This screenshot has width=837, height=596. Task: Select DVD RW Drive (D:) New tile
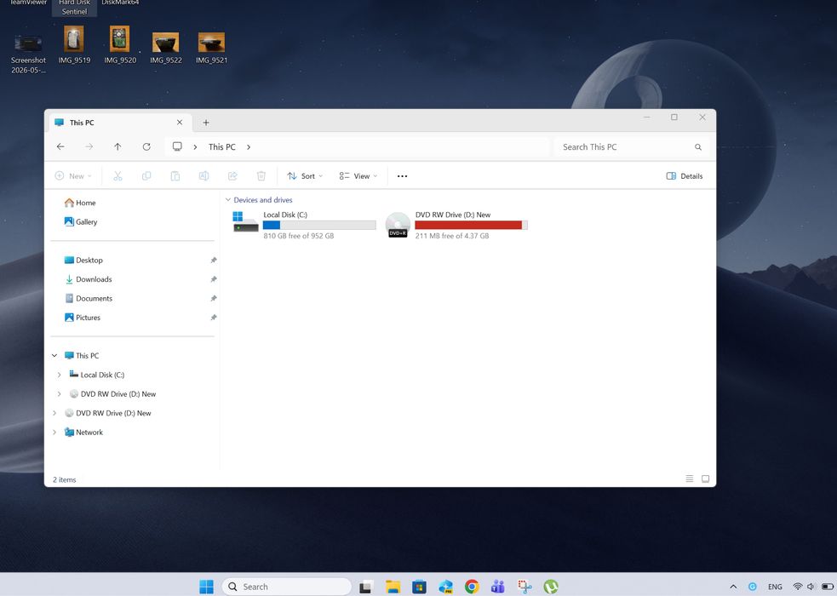coord(456,225)
